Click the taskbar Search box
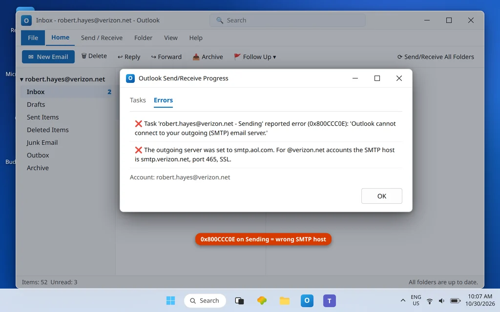 [x=205, y=300]
